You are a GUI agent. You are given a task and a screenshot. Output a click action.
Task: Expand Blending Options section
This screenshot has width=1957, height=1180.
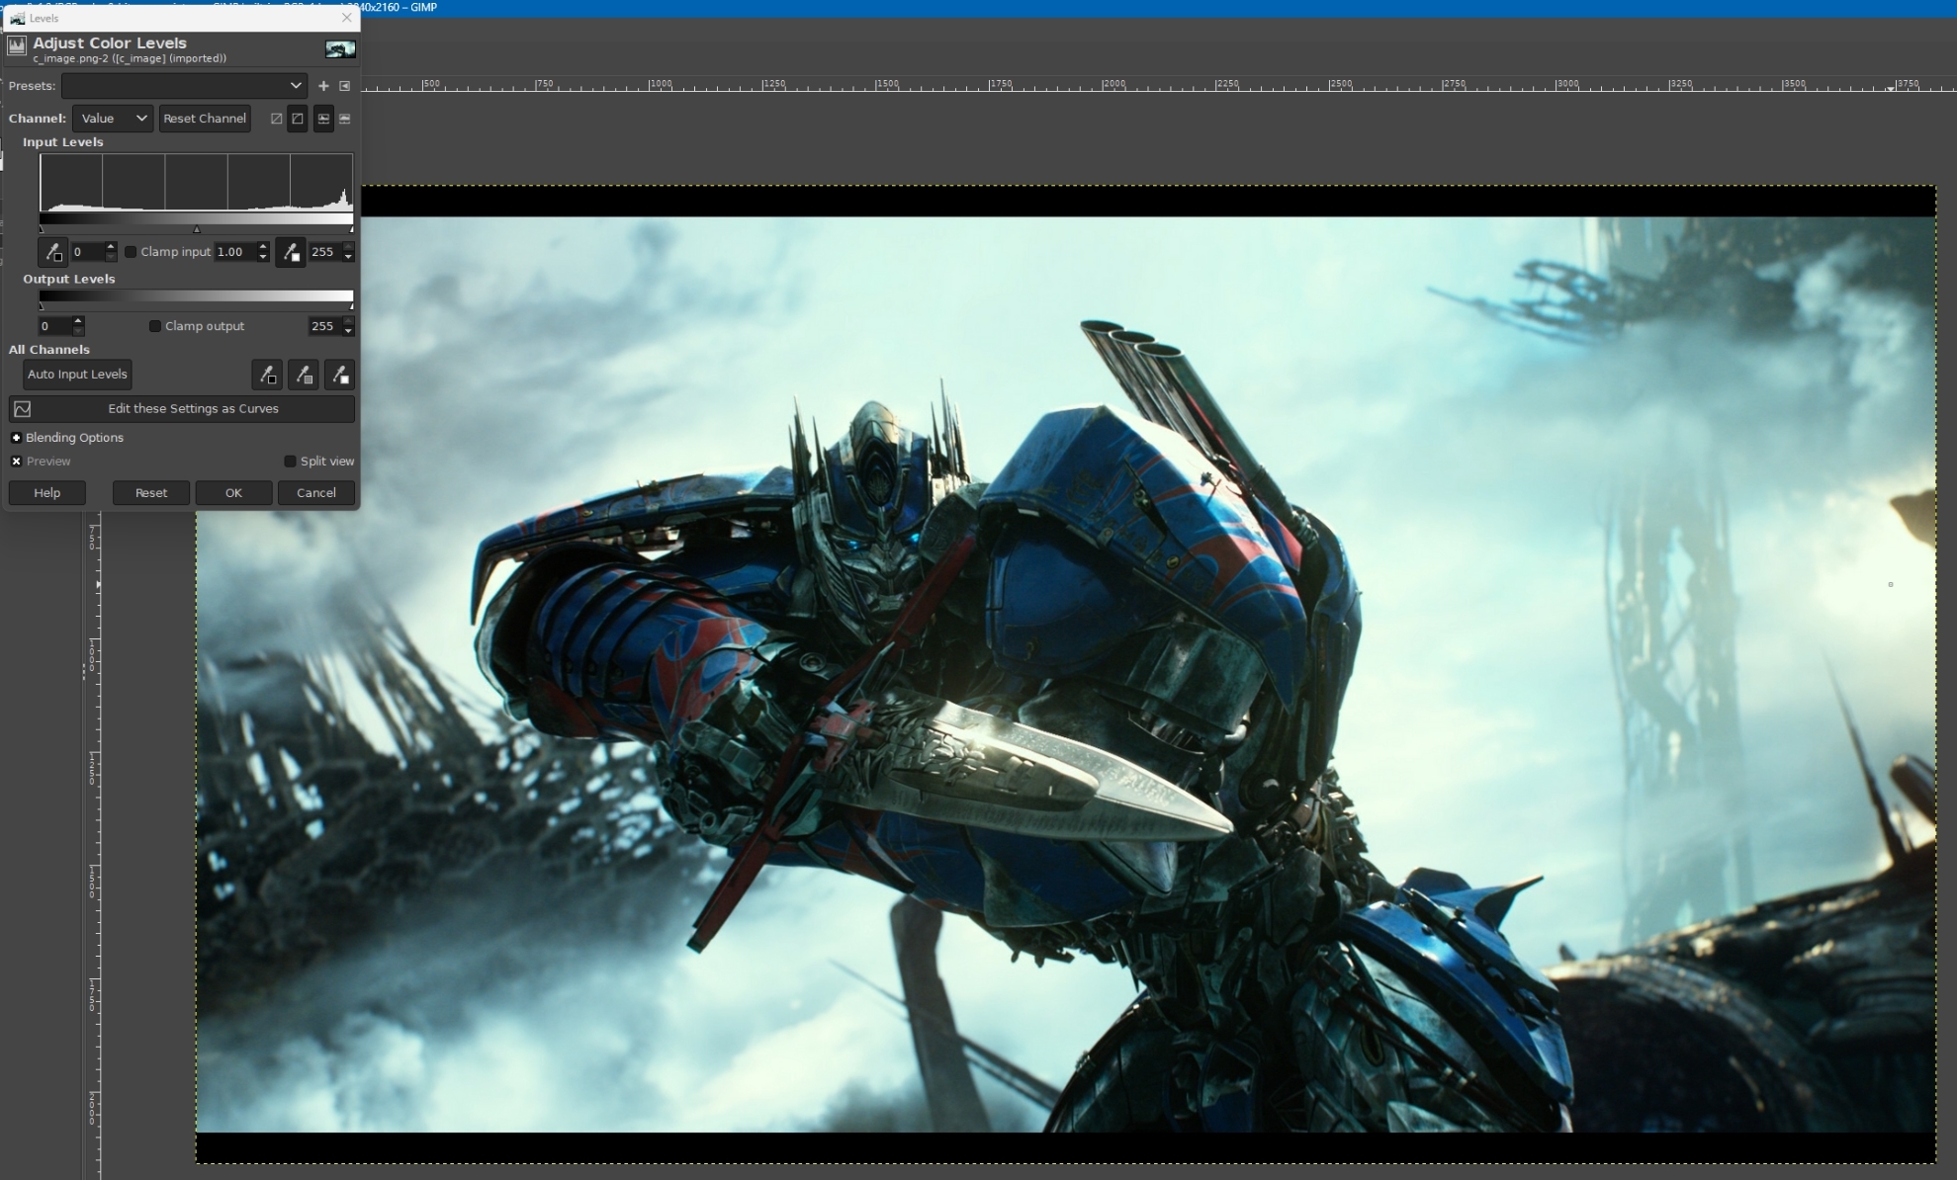[16, 438]
